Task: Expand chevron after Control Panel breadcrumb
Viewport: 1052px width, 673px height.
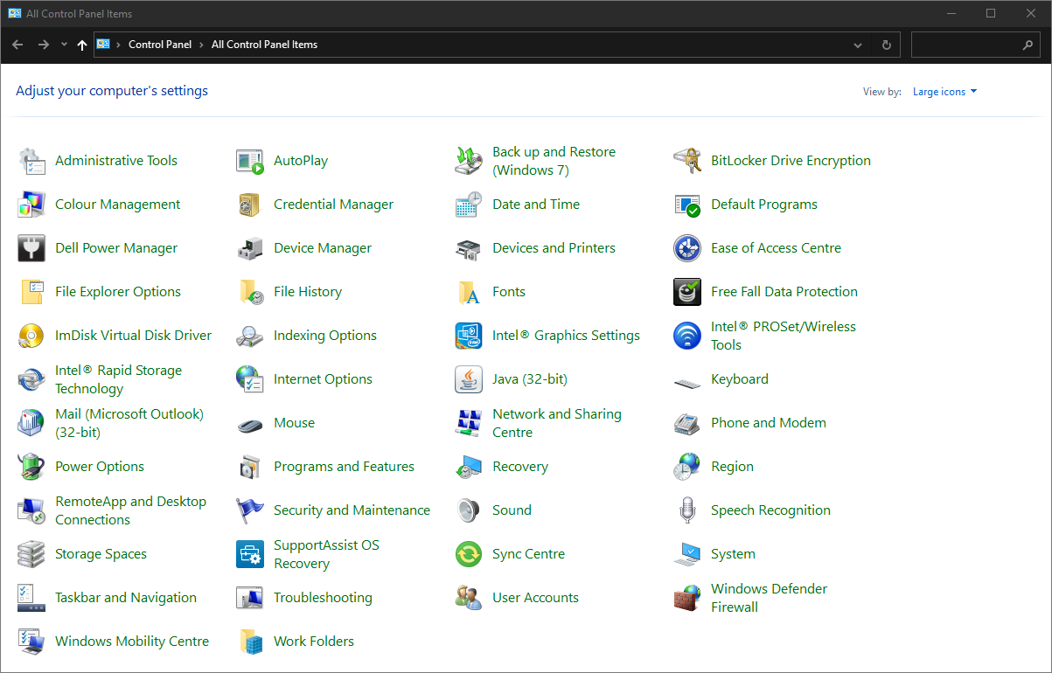Action: click(x=201, y=45)
